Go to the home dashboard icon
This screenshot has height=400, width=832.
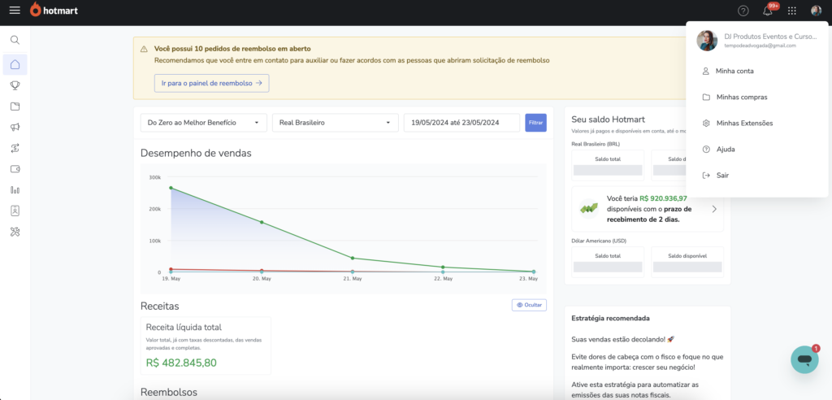(x=15, y=64)
